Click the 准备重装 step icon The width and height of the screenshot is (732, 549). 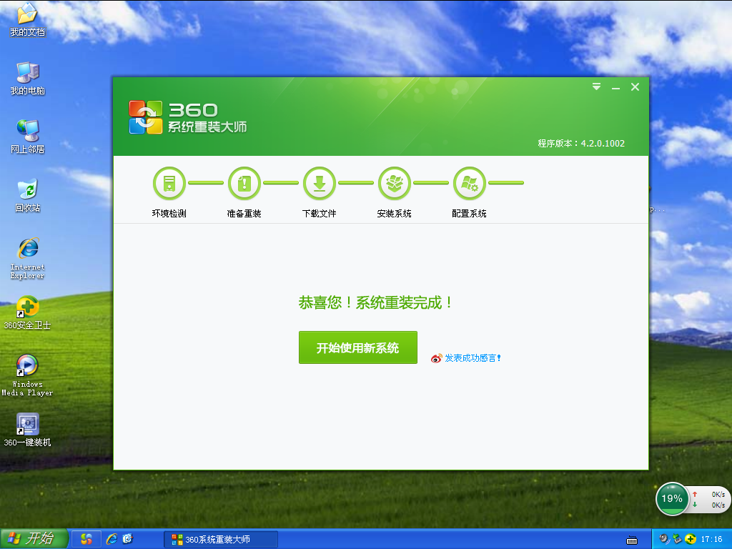pyautogui.click(x=244, y=183)
